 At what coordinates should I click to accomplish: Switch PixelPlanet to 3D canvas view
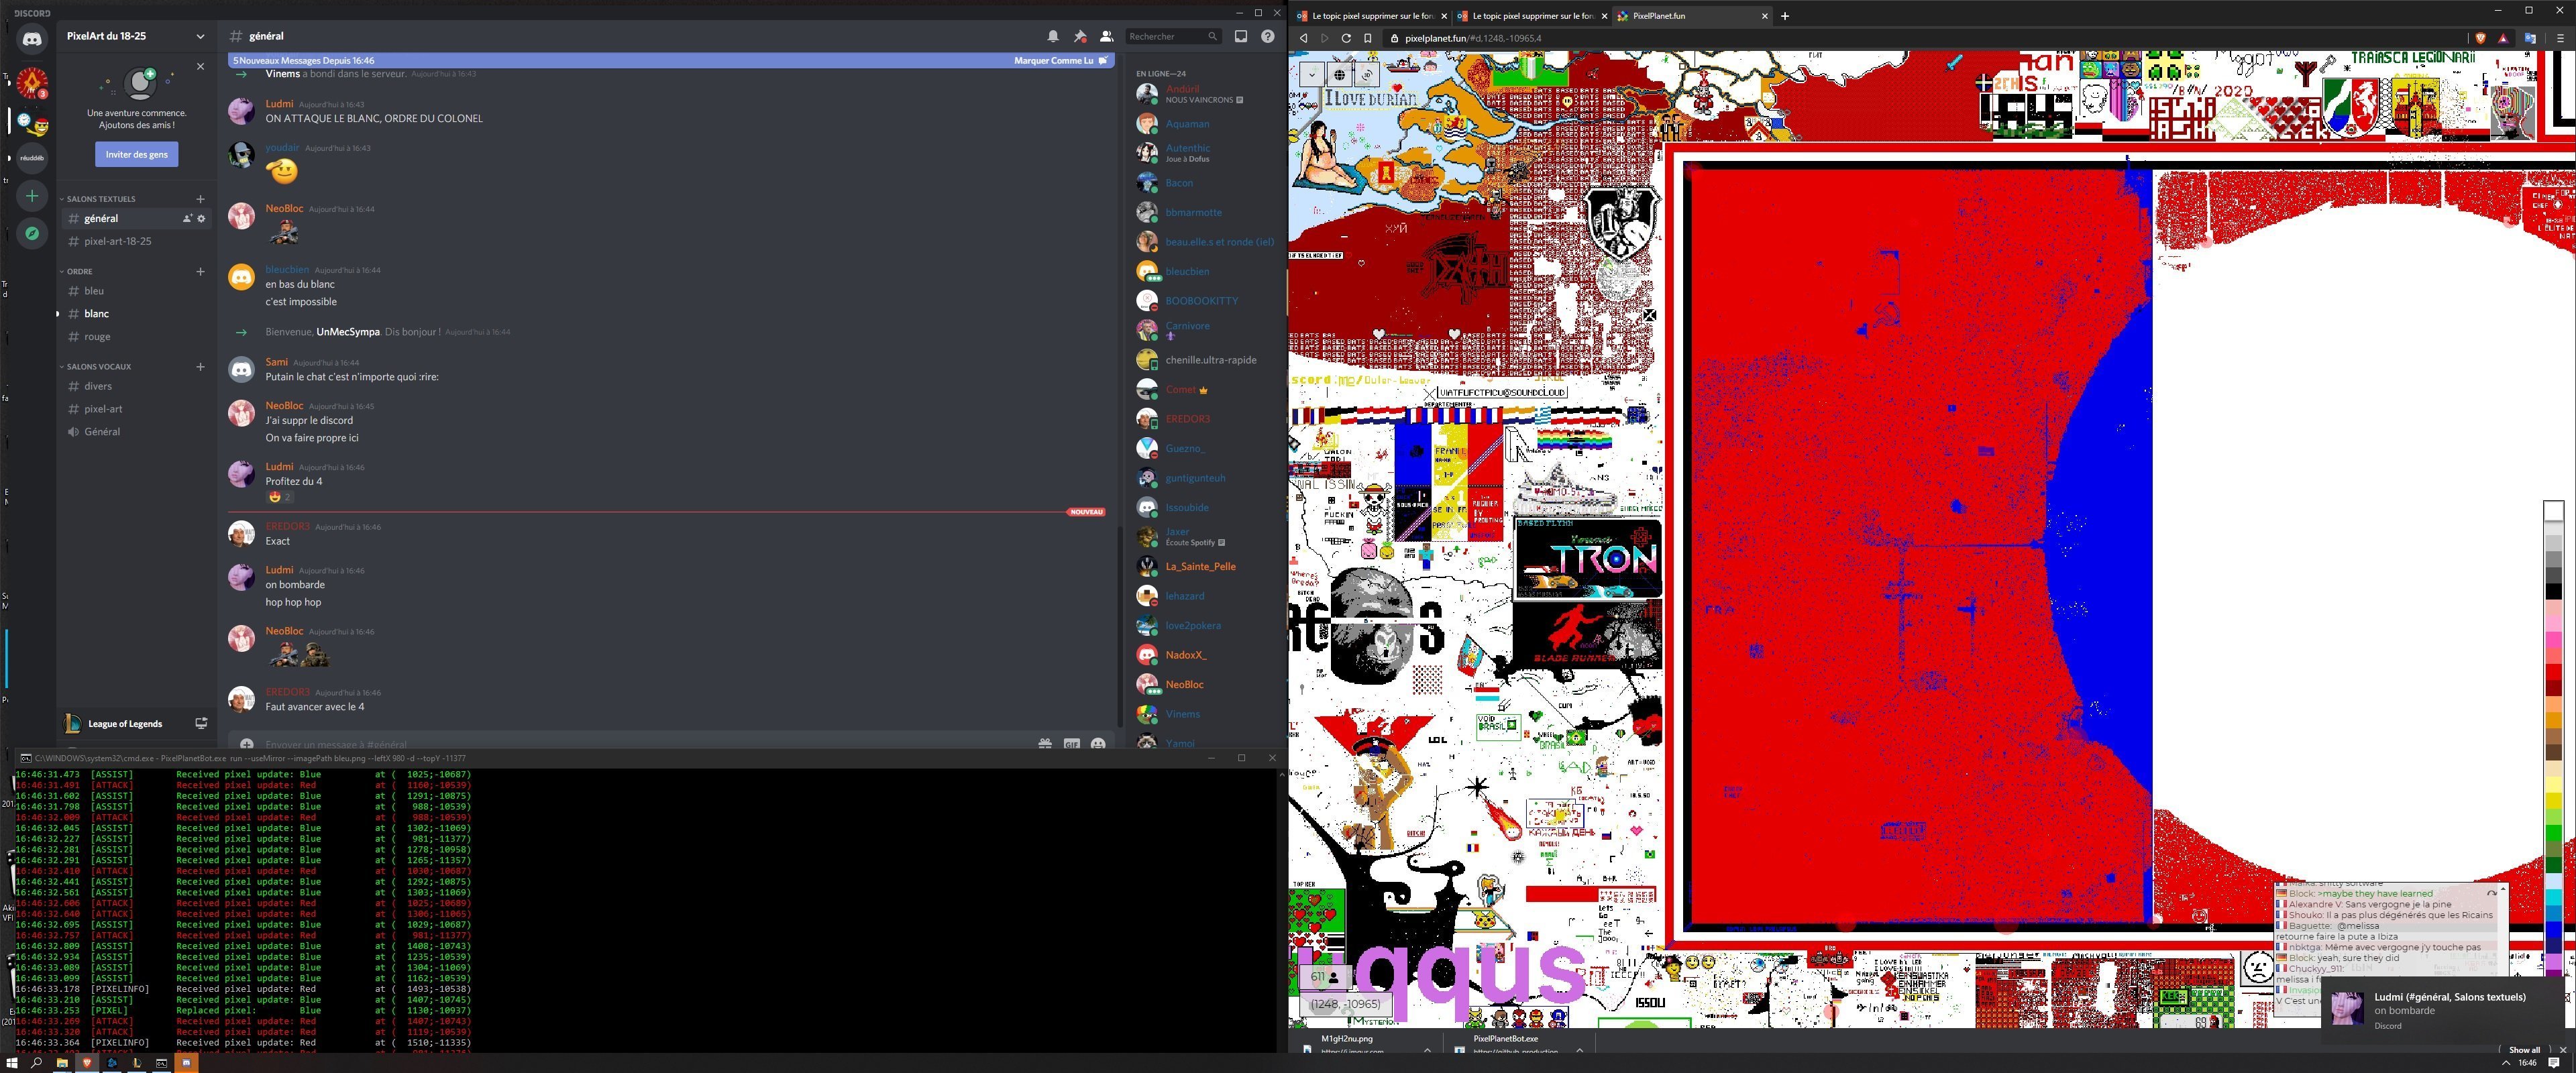[x=1367, y=75]
